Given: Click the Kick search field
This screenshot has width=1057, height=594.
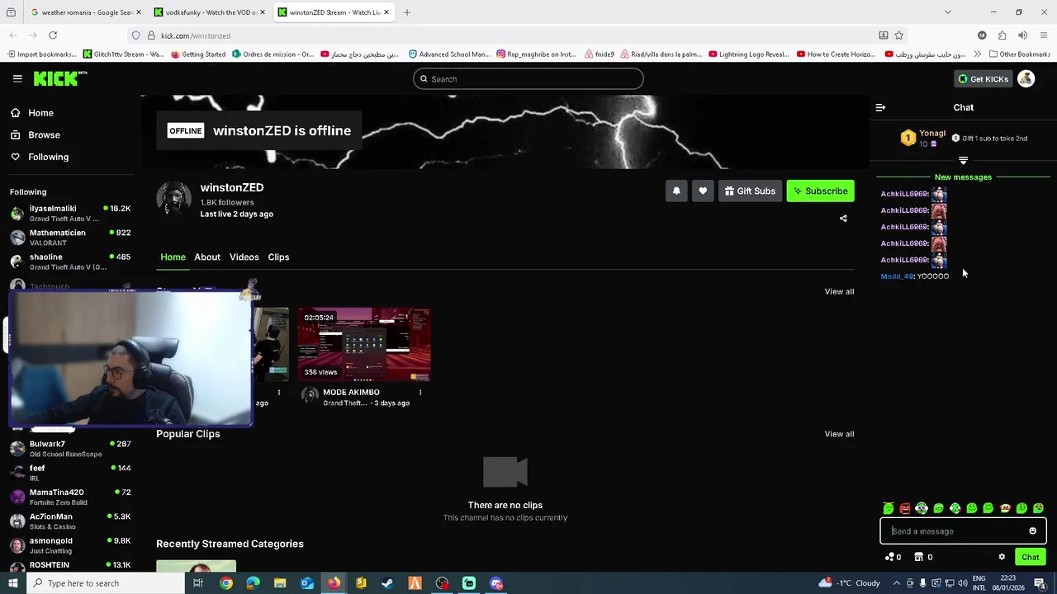Looking at the screenshot, I should coord(528,79).
